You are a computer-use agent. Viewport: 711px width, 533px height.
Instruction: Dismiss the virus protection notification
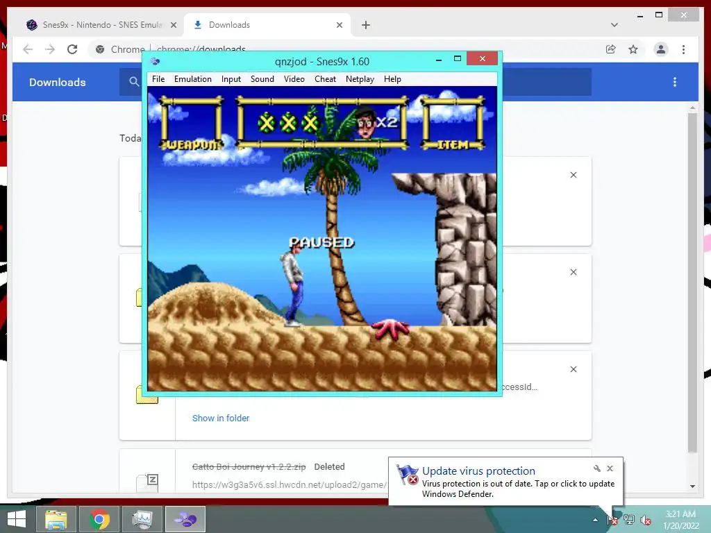(610, 468)
